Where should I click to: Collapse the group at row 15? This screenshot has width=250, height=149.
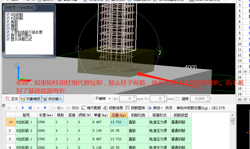tap(246, 72)
